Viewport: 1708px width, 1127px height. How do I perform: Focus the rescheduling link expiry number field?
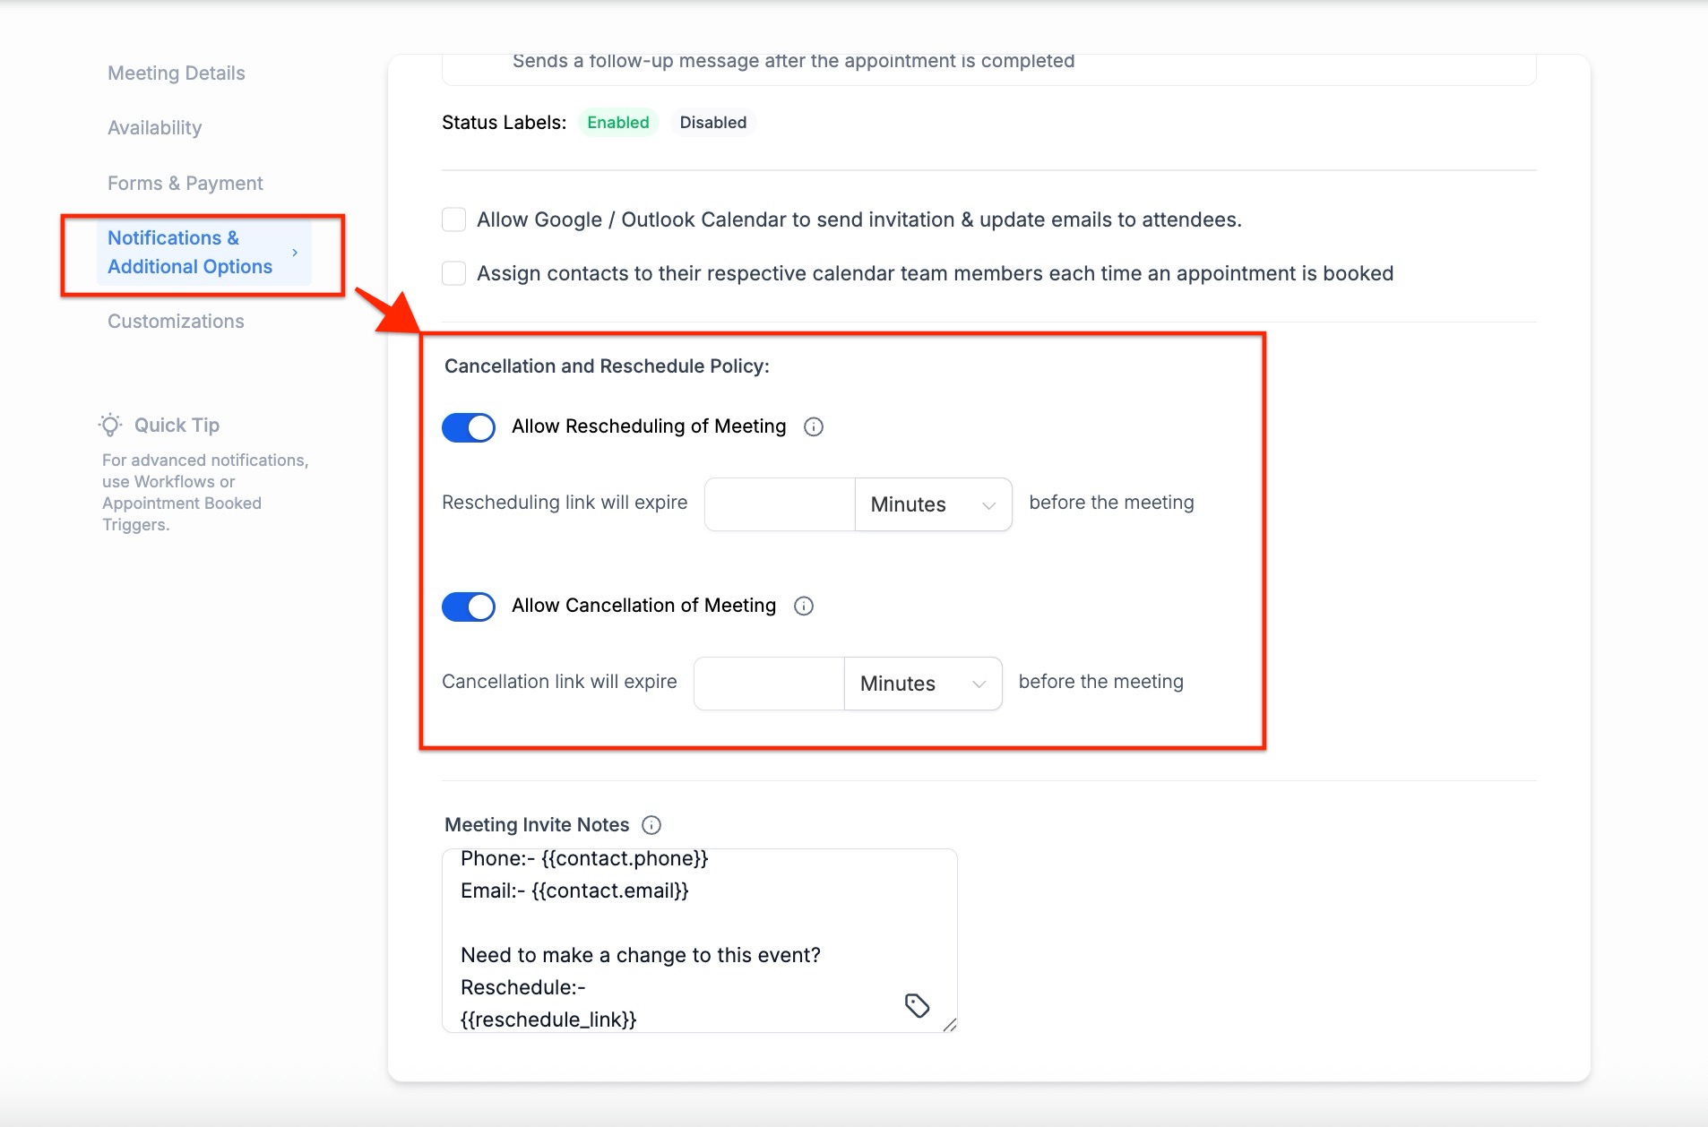780,504
